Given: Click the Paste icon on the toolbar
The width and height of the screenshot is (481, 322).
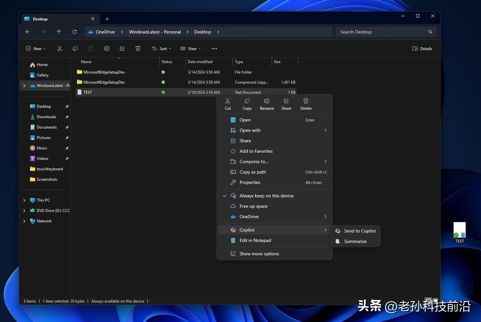Looking at the screenshot, I should [x=91, y=48].
